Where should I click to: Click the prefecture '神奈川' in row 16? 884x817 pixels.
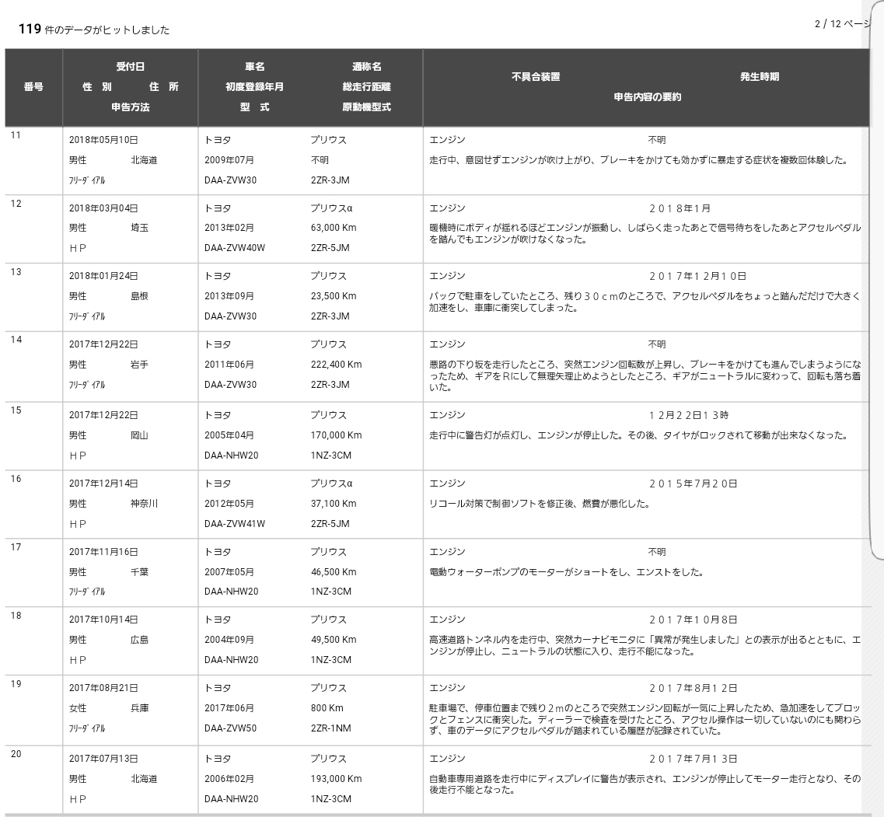[144, 504]
